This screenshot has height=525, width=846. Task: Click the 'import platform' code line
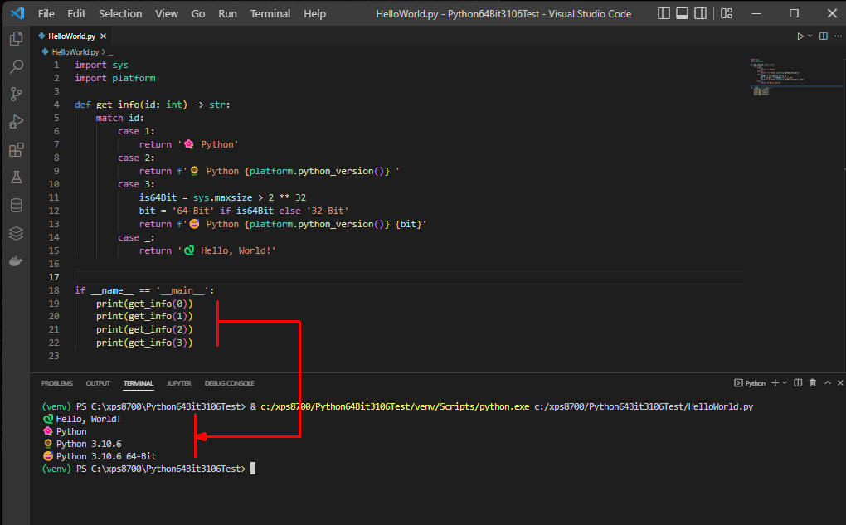tap(115, 78)
